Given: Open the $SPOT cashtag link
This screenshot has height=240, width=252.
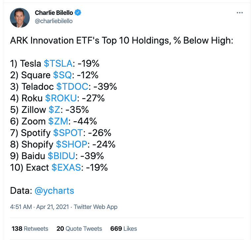Looking at the screenshot, I should 68,133.
